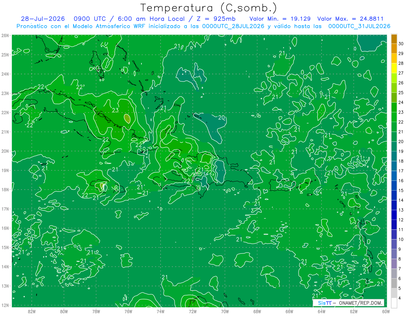Viewport: 410px width, 316px height.
Task: Click the '20' contour label on map
Action: (x=221, y=118)
